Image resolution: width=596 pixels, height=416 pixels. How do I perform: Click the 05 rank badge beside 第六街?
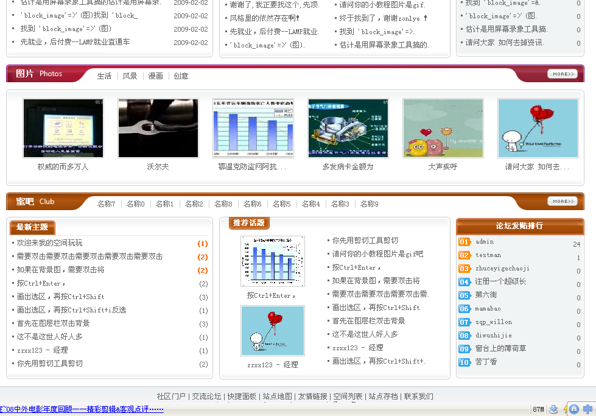464,295
